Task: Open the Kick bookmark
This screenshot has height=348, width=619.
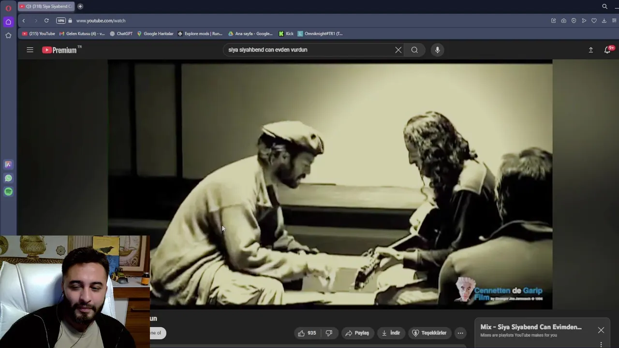Action: [286, 34]
